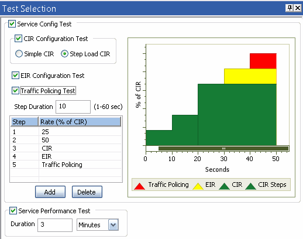
Task: Close the Test Selection panel
Action: point(298,8)
